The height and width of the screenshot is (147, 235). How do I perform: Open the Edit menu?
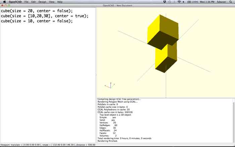tap(33, 2)
